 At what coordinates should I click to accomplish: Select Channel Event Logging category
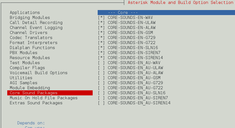[x=36, y=28]
